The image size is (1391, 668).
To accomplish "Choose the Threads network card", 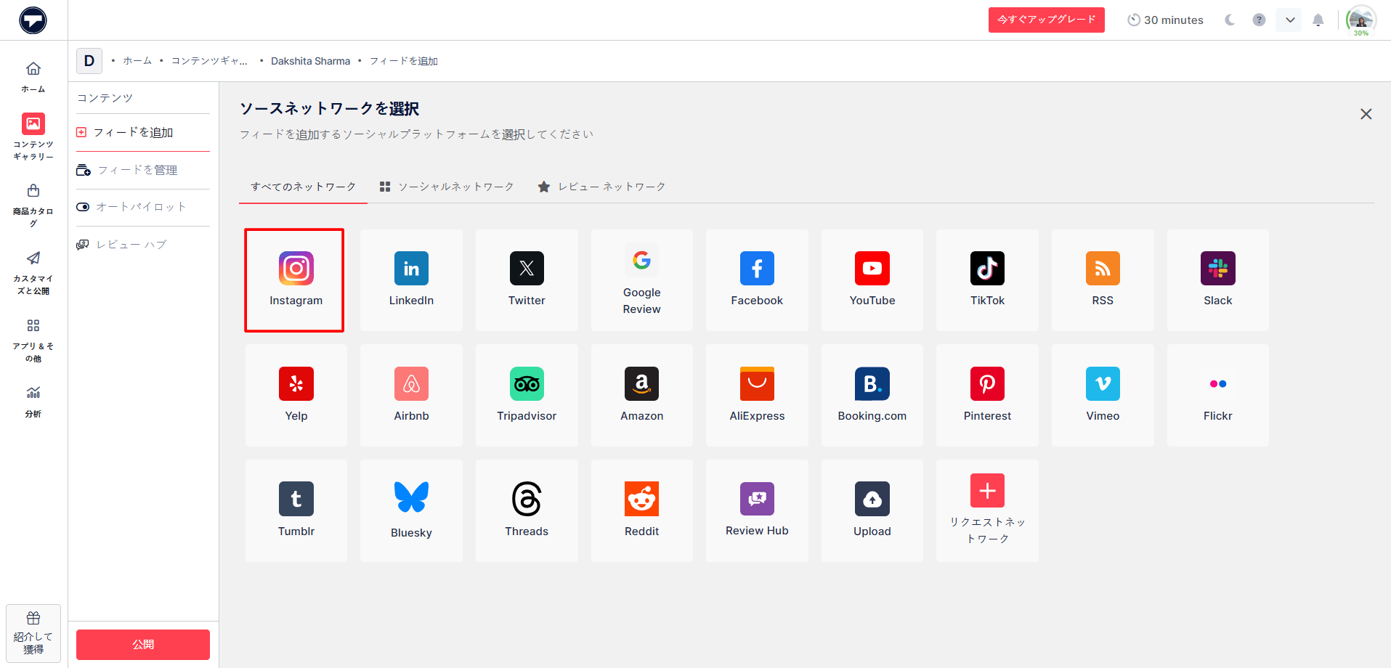I will 527,510.
